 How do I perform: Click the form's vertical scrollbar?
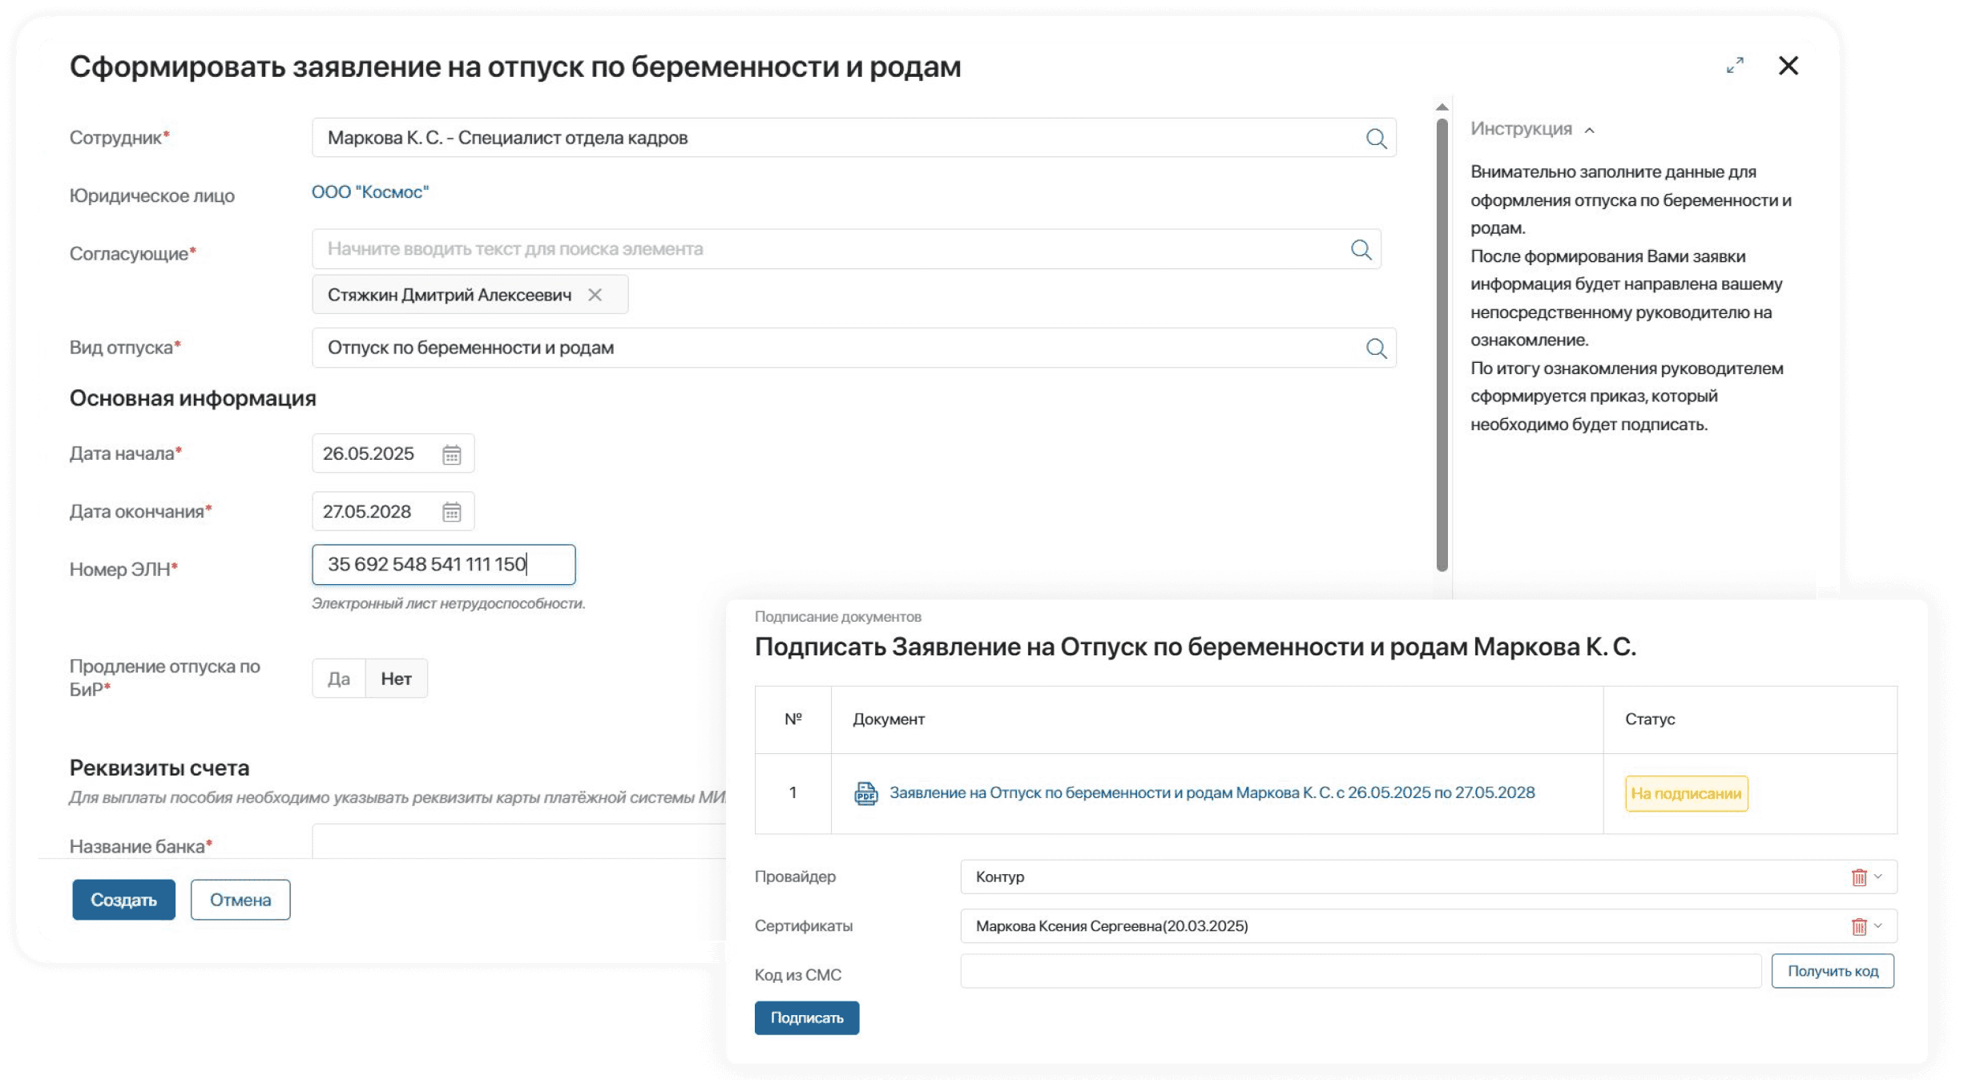pos(1442,345)
